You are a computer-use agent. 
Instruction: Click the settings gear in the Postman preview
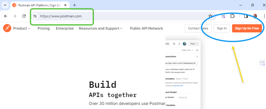tap(174, 44)
